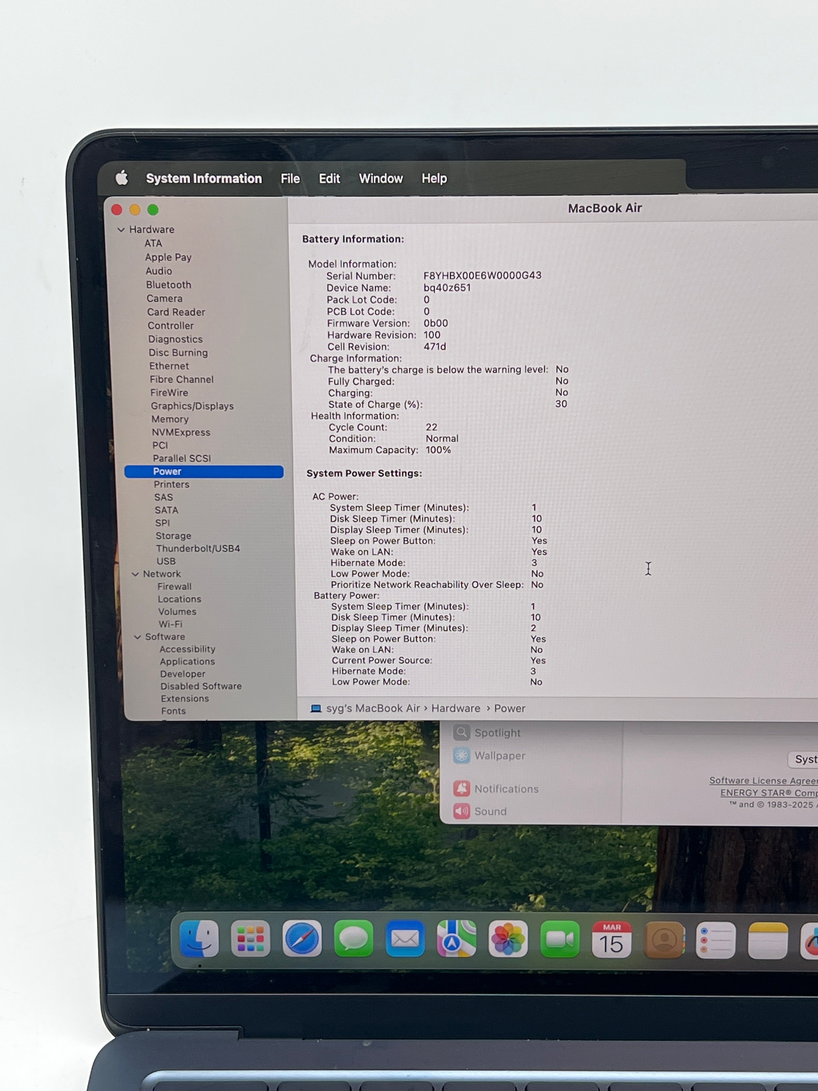
Task: Zoom the System Information window with green button
Action: [153, 210]
